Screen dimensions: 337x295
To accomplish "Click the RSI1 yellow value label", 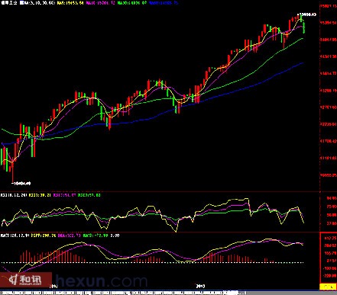I will coord(40,195).
